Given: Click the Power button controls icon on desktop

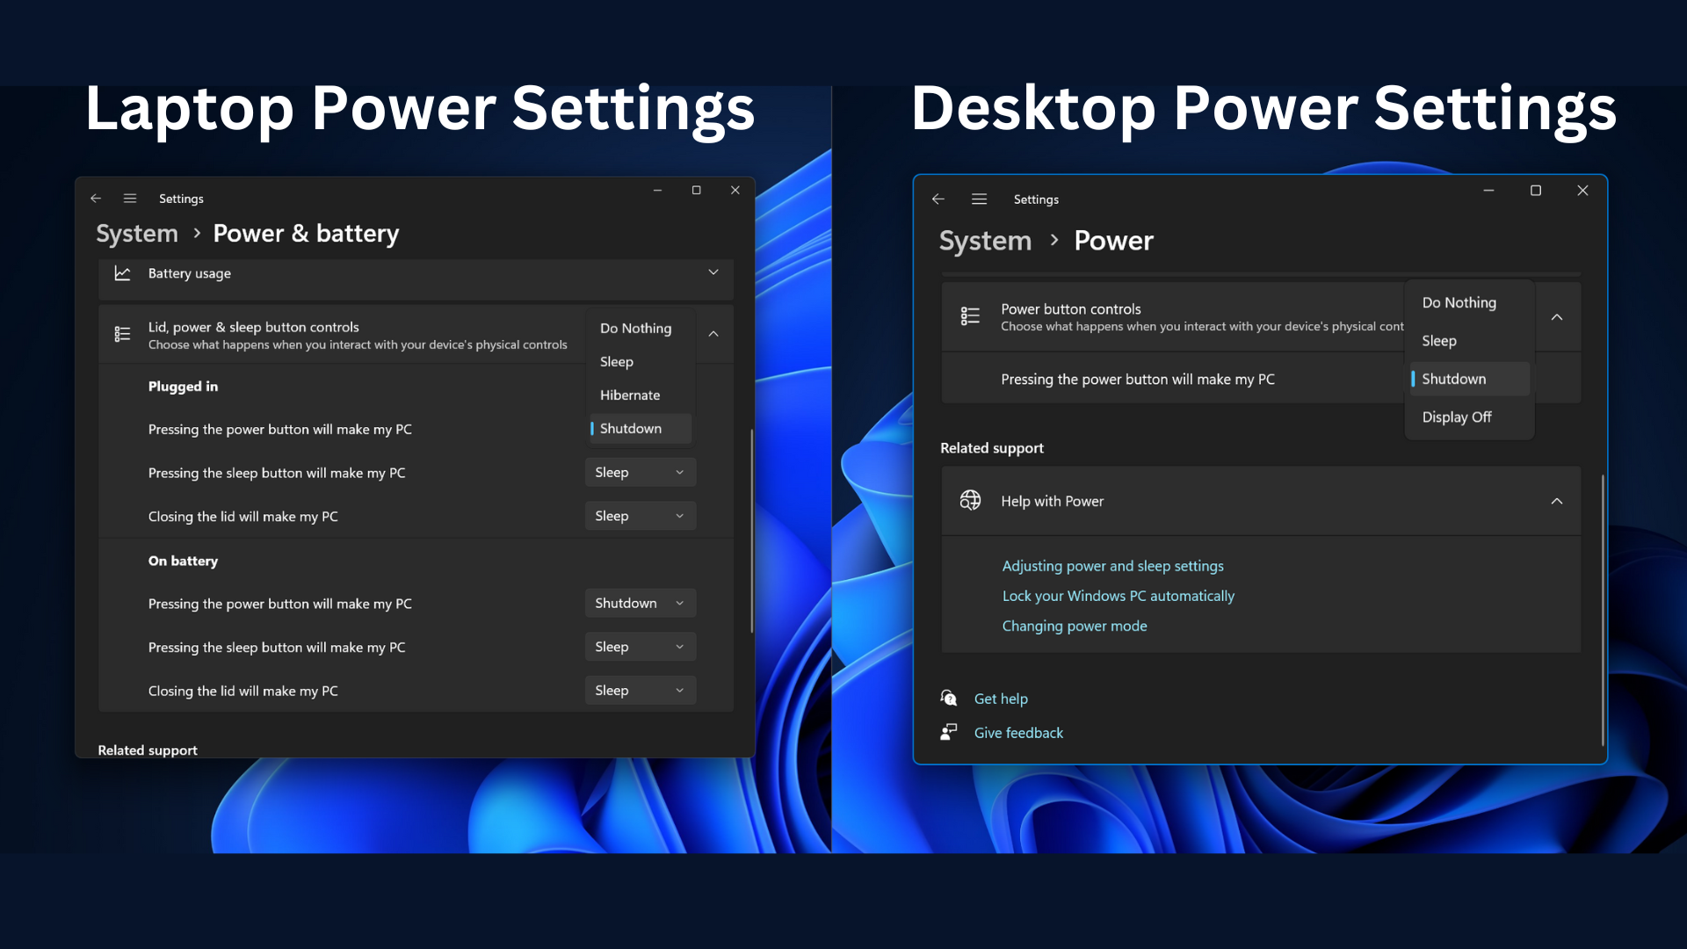Looking at the screenshot, I should (x=968, y=315).
